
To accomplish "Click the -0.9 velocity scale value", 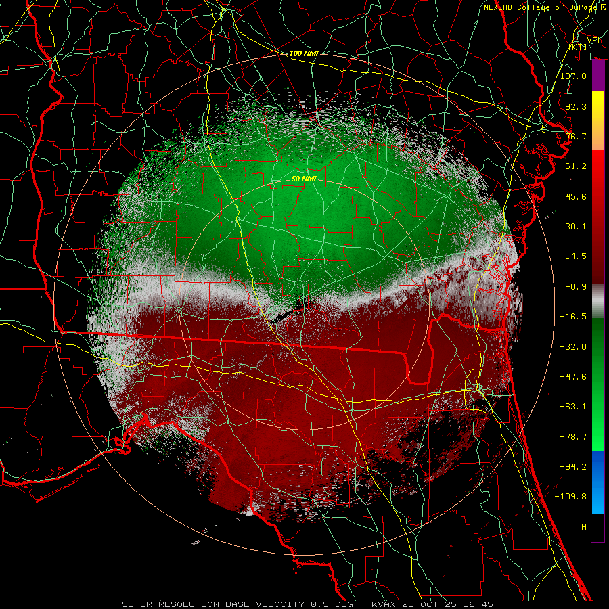I will point(576,287).
